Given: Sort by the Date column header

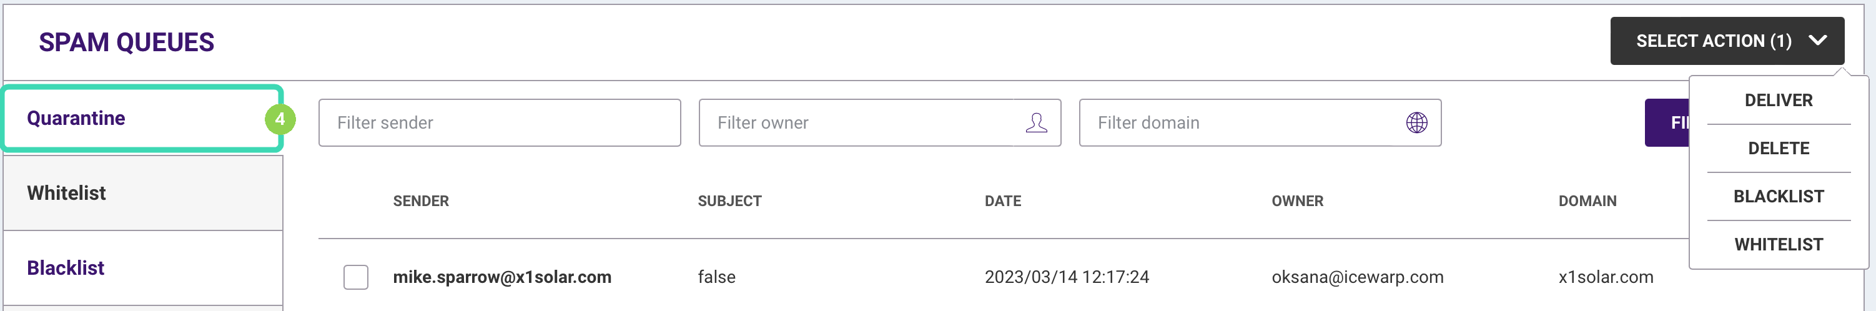Looking at the screenshot, I should pos(1002,201).
